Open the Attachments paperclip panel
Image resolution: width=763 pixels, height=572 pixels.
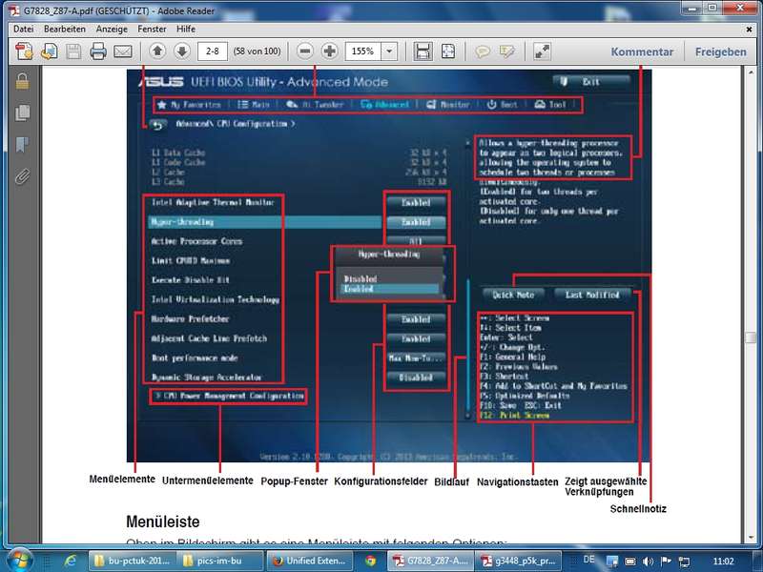(x=21, y=175)
